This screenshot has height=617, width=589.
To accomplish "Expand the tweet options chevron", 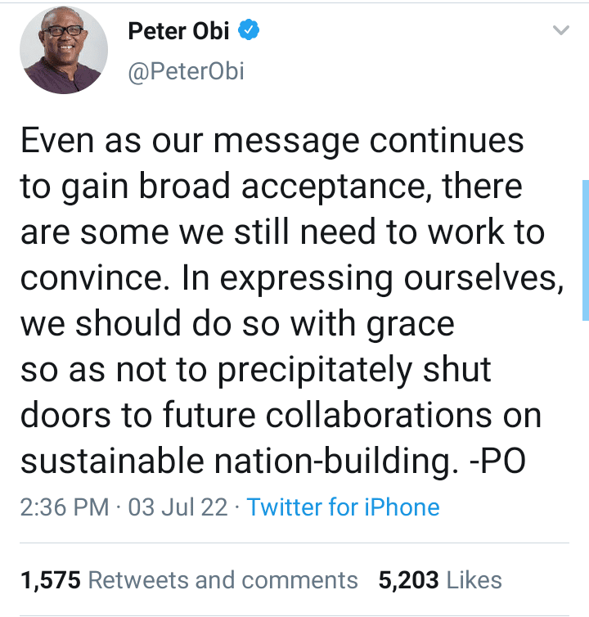I will (561, 31).
